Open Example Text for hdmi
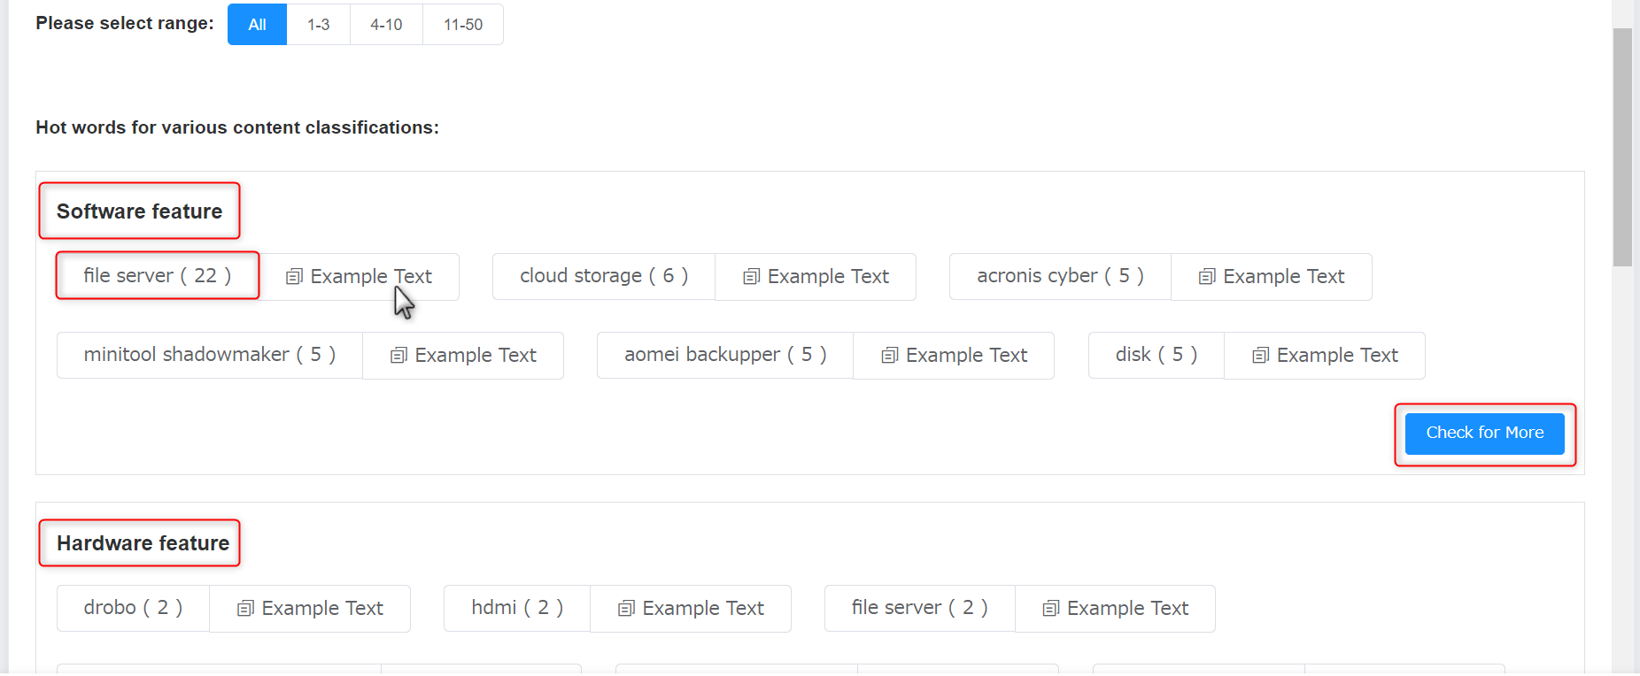The image size is (1640, 676). pos(691,609)
